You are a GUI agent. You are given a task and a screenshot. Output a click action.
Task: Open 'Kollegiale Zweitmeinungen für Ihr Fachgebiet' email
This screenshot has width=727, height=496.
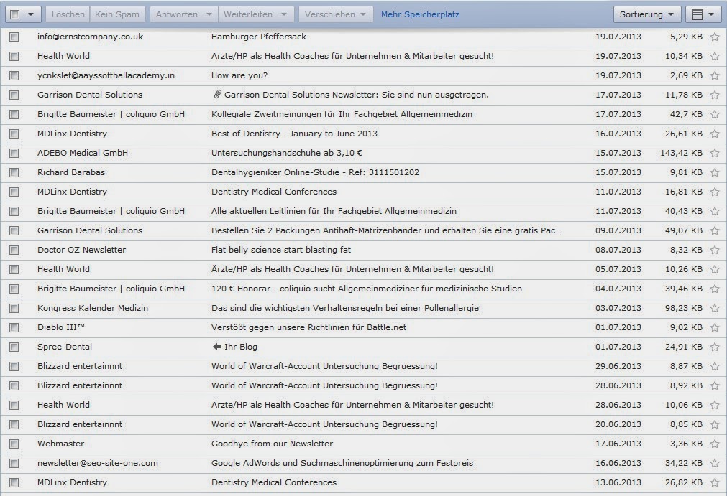(342, 114)
